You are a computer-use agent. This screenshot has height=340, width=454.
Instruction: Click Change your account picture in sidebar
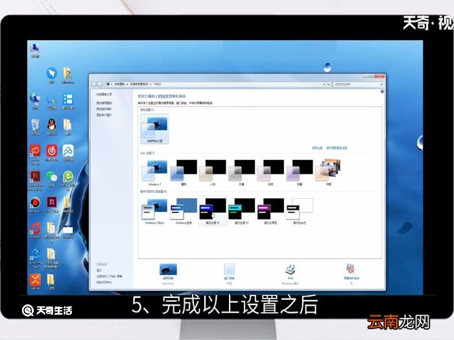coord(104,115)
